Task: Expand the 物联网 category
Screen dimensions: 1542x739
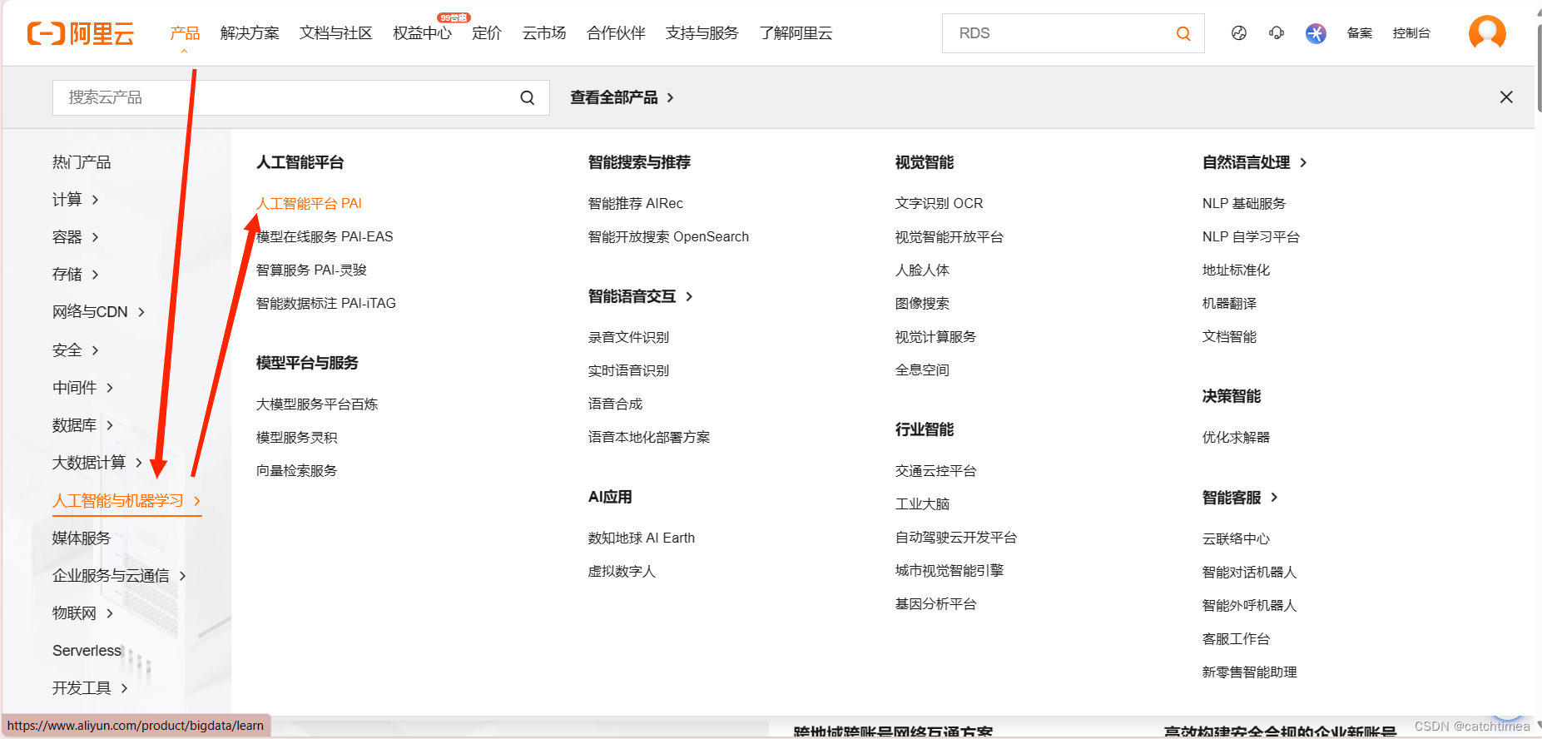Action: [x=83, y=613]
